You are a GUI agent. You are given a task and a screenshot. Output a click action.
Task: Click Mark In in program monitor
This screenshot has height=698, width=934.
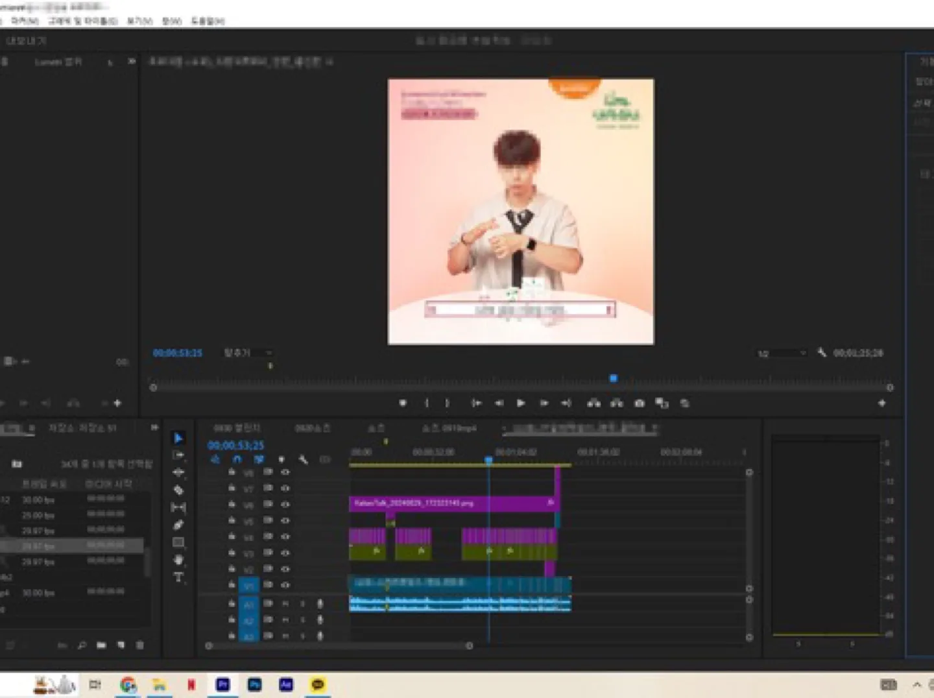(x=426, y=403)
